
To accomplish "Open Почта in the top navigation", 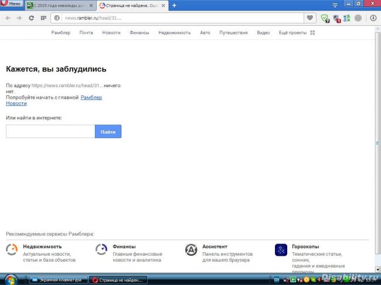I will click(86, 33).
